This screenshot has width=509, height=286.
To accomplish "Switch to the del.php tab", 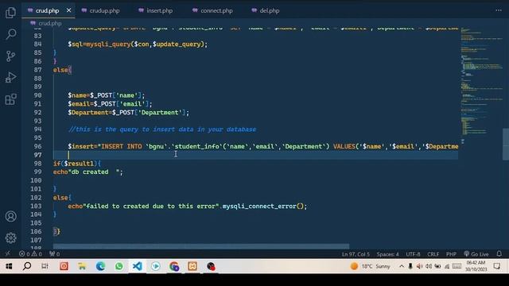I will pyautogui.click(x=269, y=10).
